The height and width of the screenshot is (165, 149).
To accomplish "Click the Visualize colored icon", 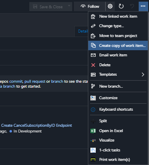I will 93,140.
